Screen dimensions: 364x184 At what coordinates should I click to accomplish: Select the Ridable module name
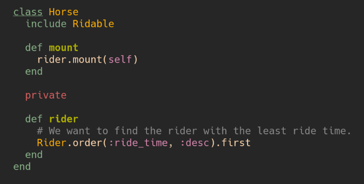click(93, 24)
